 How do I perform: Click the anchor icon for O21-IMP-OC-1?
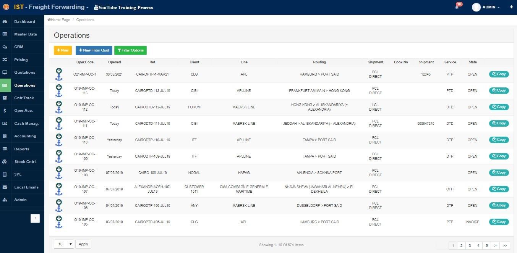click(x=59, y=77)
